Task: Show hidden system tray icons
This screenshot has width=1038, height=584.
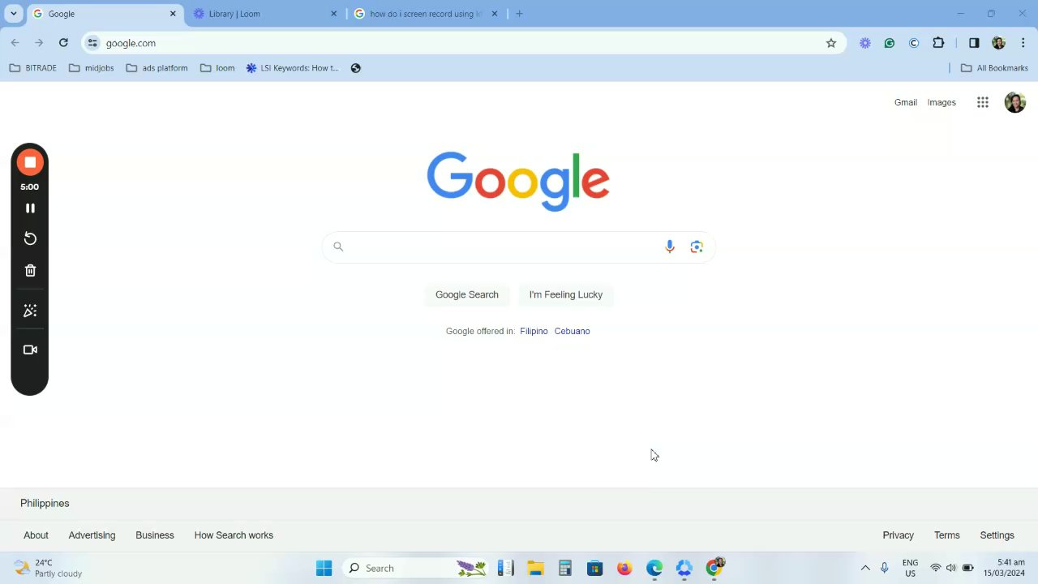Action: (865, 568)
